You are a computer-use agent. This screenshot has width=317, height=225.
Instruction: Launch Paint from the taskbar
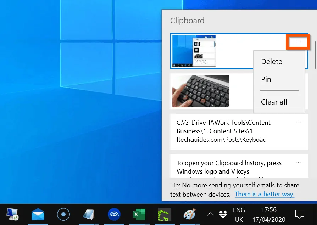(x=190, y=214)
